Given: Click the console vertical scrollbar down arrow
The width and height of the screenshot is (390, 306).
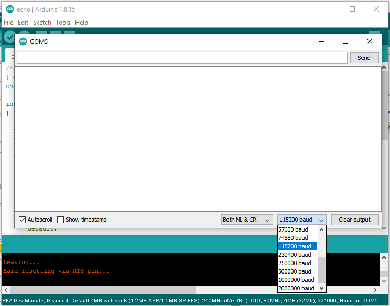Looking at the screenshot, I should [384, 281].
